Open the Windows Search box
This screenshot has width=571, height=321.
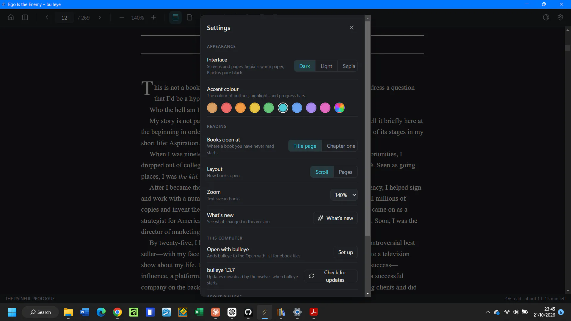[40, 312]
